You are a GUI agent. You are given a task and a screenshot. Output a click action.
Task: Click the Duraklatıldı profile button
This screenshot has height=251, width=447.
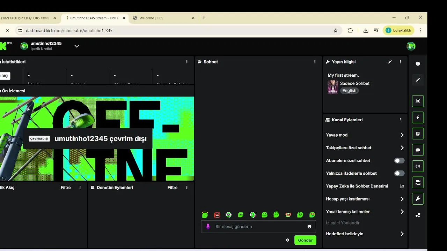click(x=398, y=31)
